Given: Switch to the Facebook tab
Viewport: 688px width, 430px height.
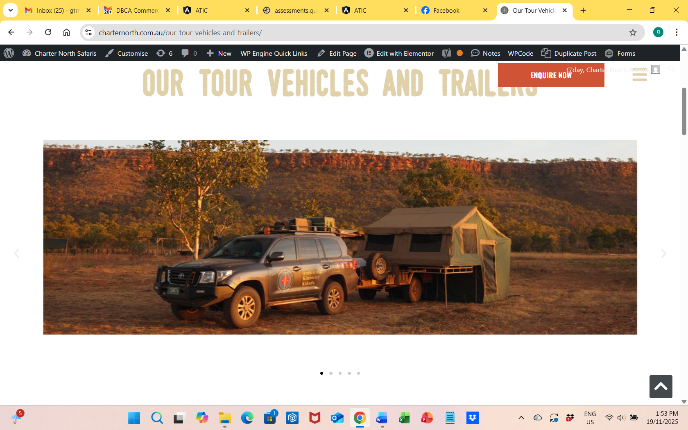Looking at the screenshot, I should pyautogui.click(x=446, y=10).
